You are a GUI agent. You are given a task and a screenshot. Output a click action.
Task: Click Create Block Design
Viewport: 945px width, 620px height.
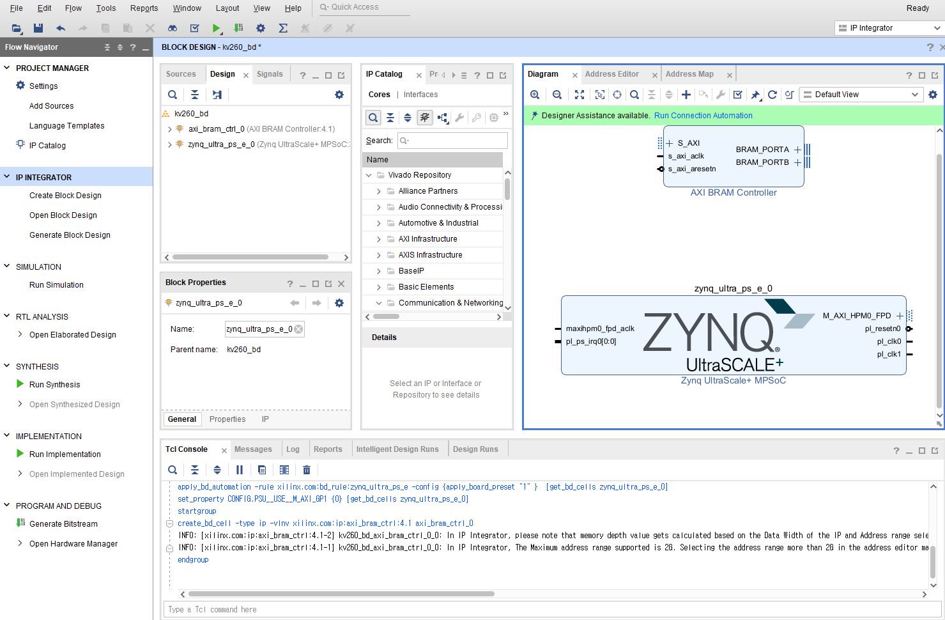pyautogui.click(x=65, y=196)
